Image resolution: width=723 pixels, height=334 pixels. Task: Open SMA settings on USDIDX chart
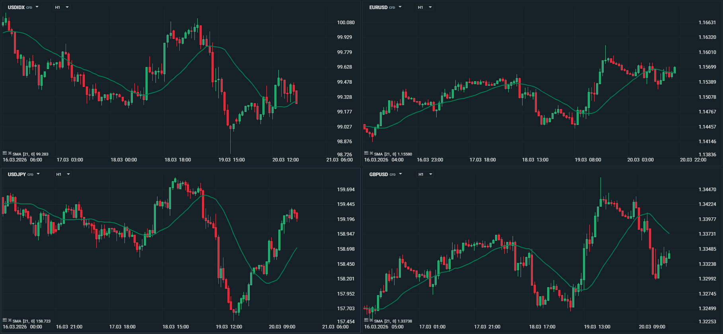(5, 153)
